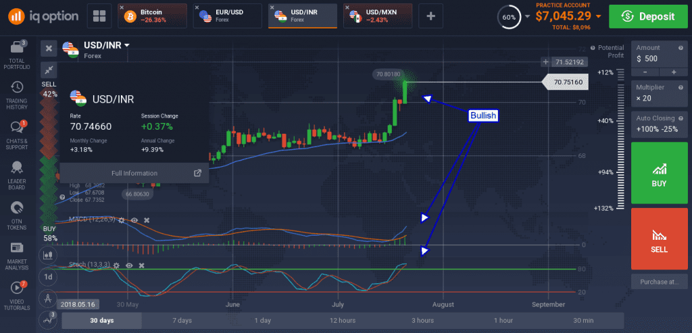Close the USD/INR asset info panel
Image resolution: width=692 pixels, height=333 pixels.
tap(49, 49)
